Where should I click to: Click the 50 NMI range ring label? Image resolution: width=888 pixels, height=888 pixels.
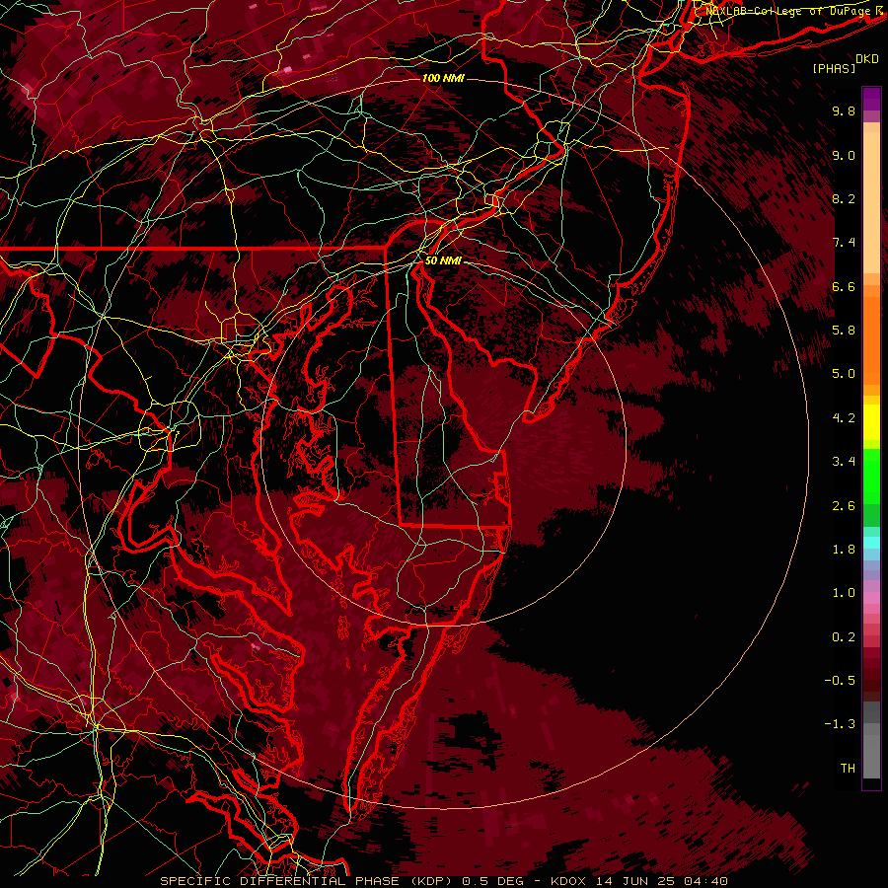(x=443, y=260)
